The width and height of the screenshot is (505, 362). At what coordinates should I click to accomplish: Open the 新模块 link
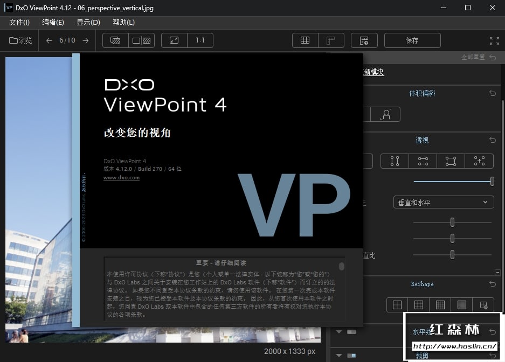(x=373, y=72)
